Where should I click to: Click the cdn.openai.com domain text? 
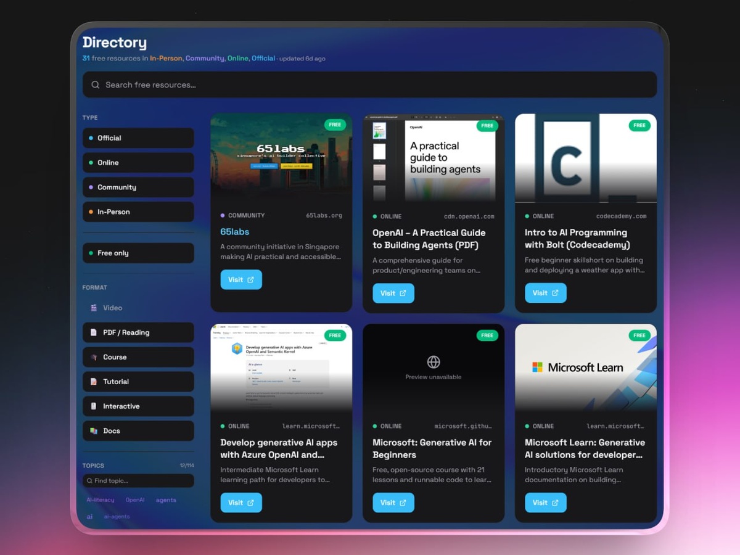(469, 216)
